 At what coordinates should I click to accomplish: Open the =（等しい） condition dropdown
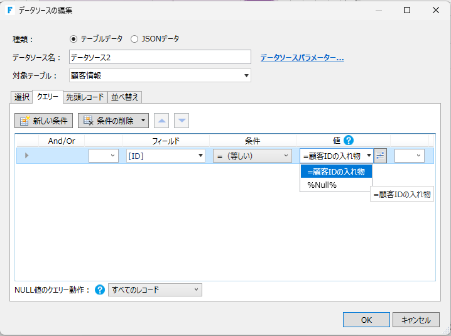(x=286, y=156)
